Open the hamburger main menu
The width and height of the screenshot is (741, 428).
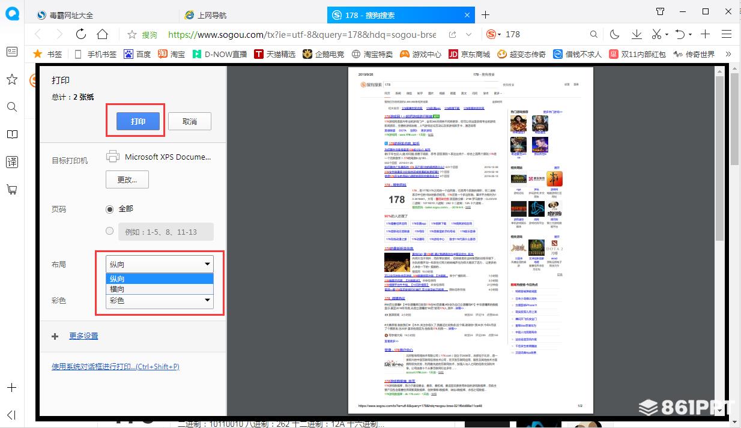tap(727, 34)
